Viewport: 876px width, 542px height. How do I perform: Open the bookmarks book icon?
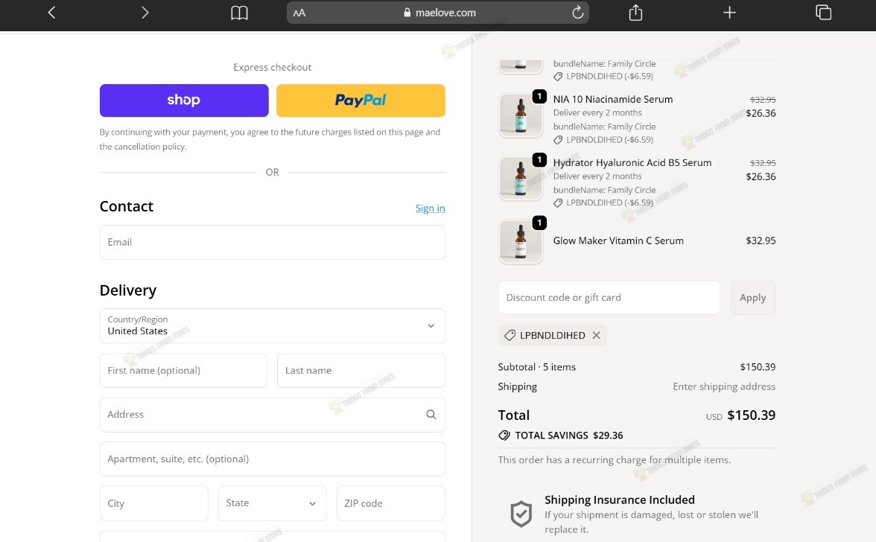tap(239, 12)
